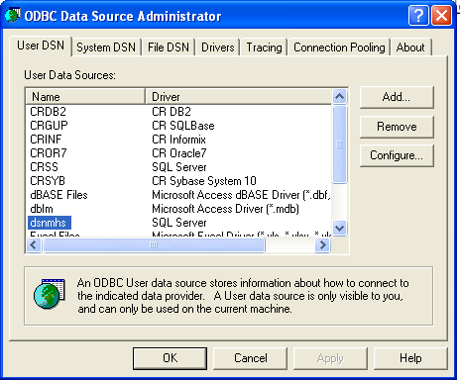Select the dblm data source
The width and height of the screenshot is (460, 380).
pyautogui.click(x=42, y=209)
